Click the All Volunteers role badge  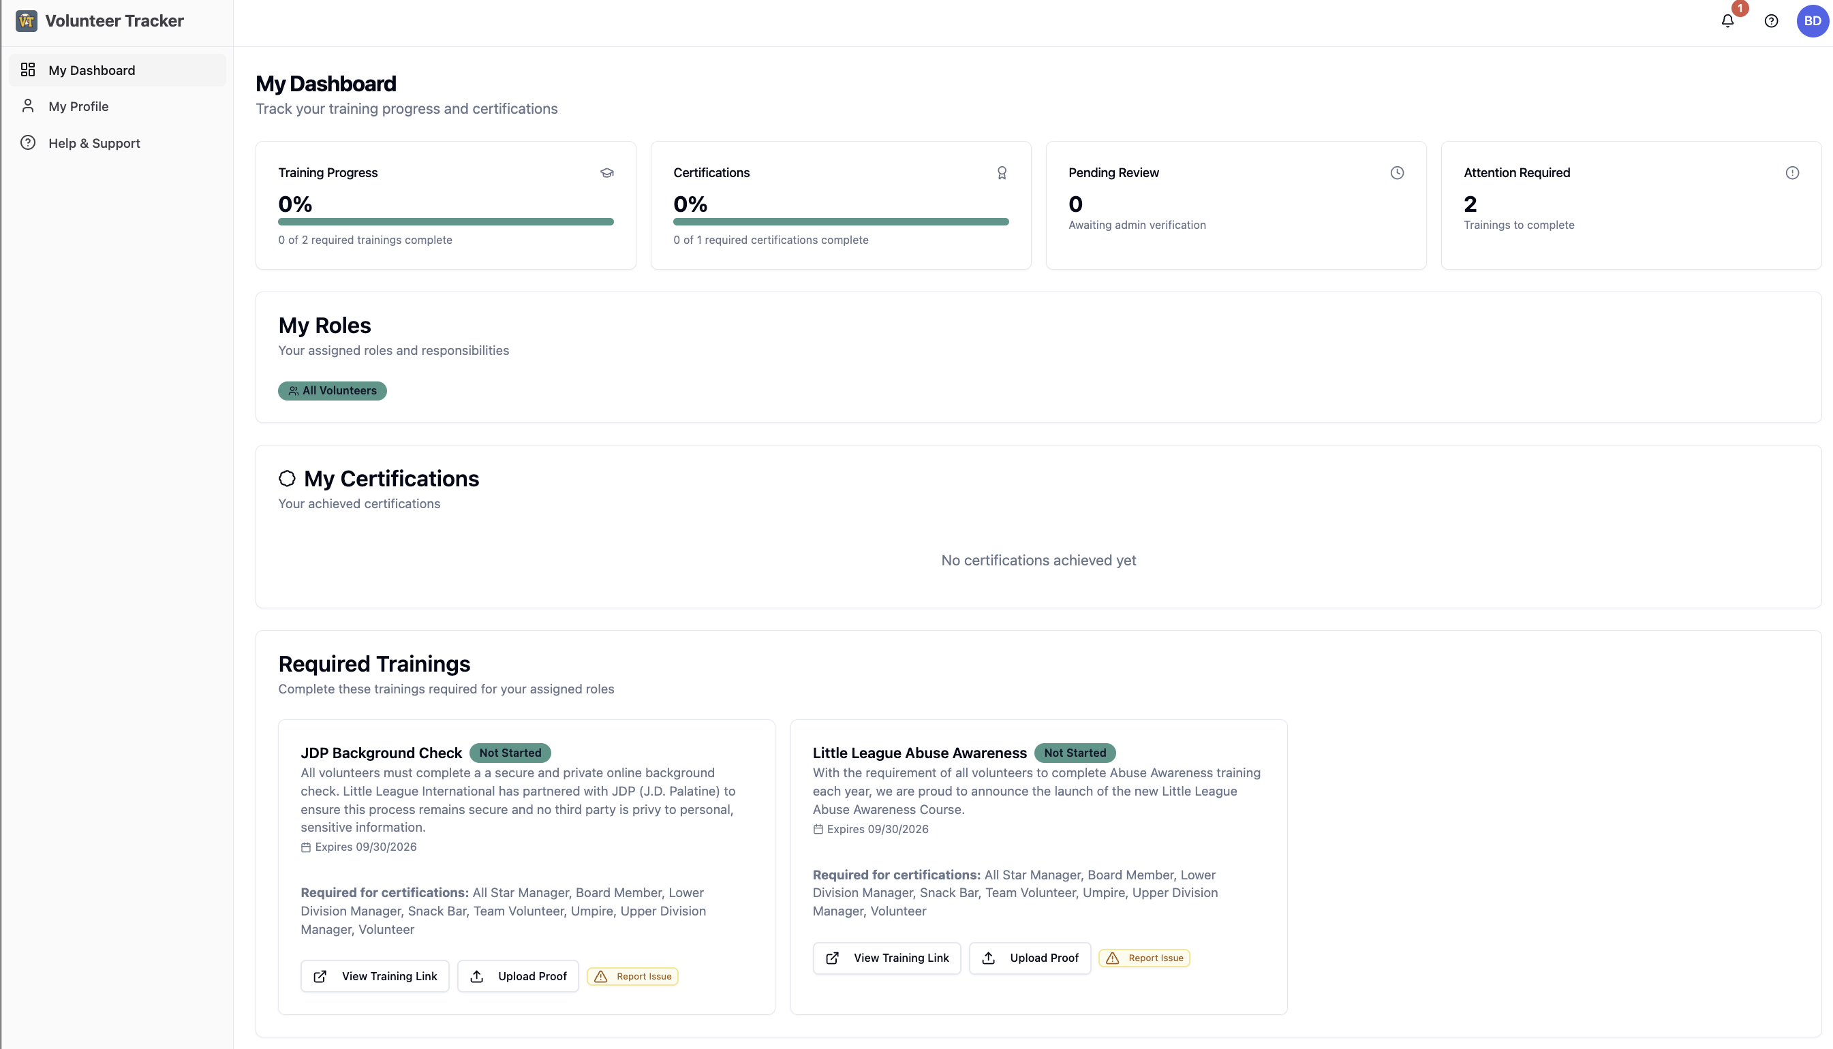click(x=332, y=390)
